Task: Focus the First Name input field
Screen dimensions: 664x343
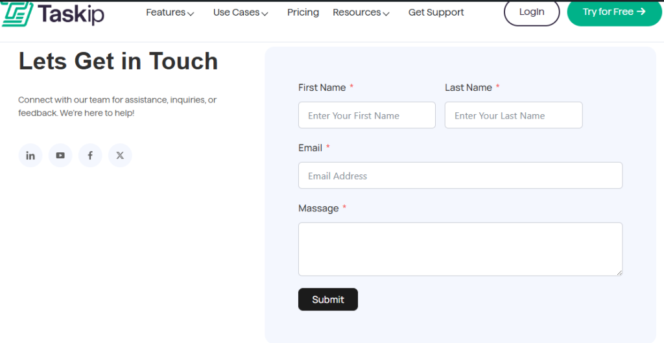Action: click(366, 115)
